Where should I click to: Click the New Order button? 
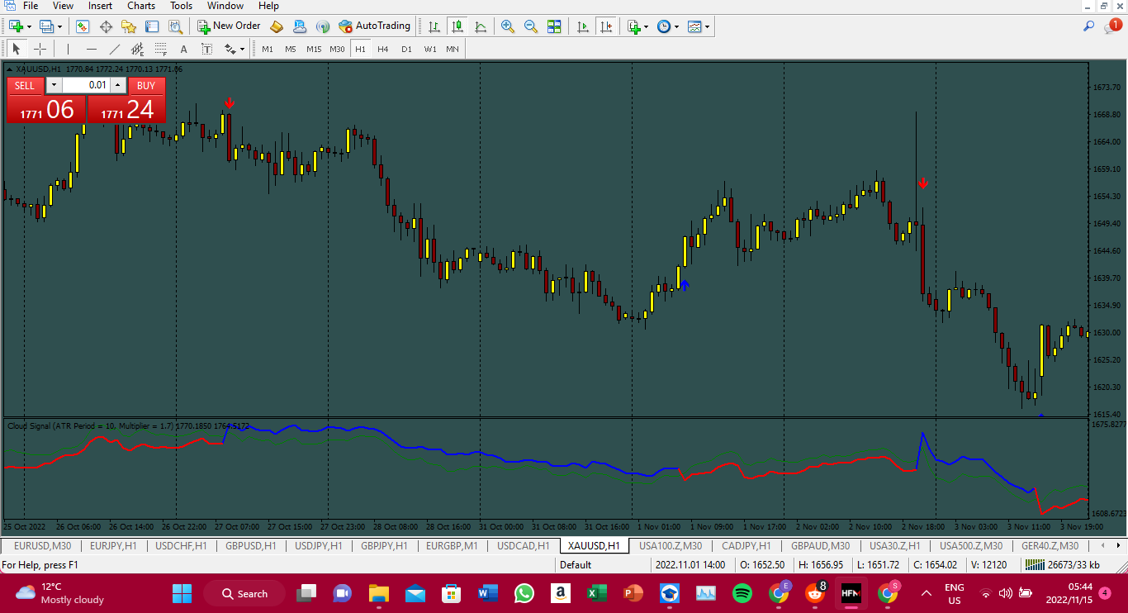230,26
